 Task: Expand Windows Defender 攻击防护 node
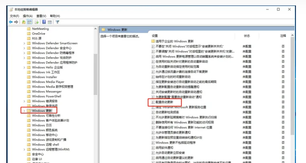24,58
